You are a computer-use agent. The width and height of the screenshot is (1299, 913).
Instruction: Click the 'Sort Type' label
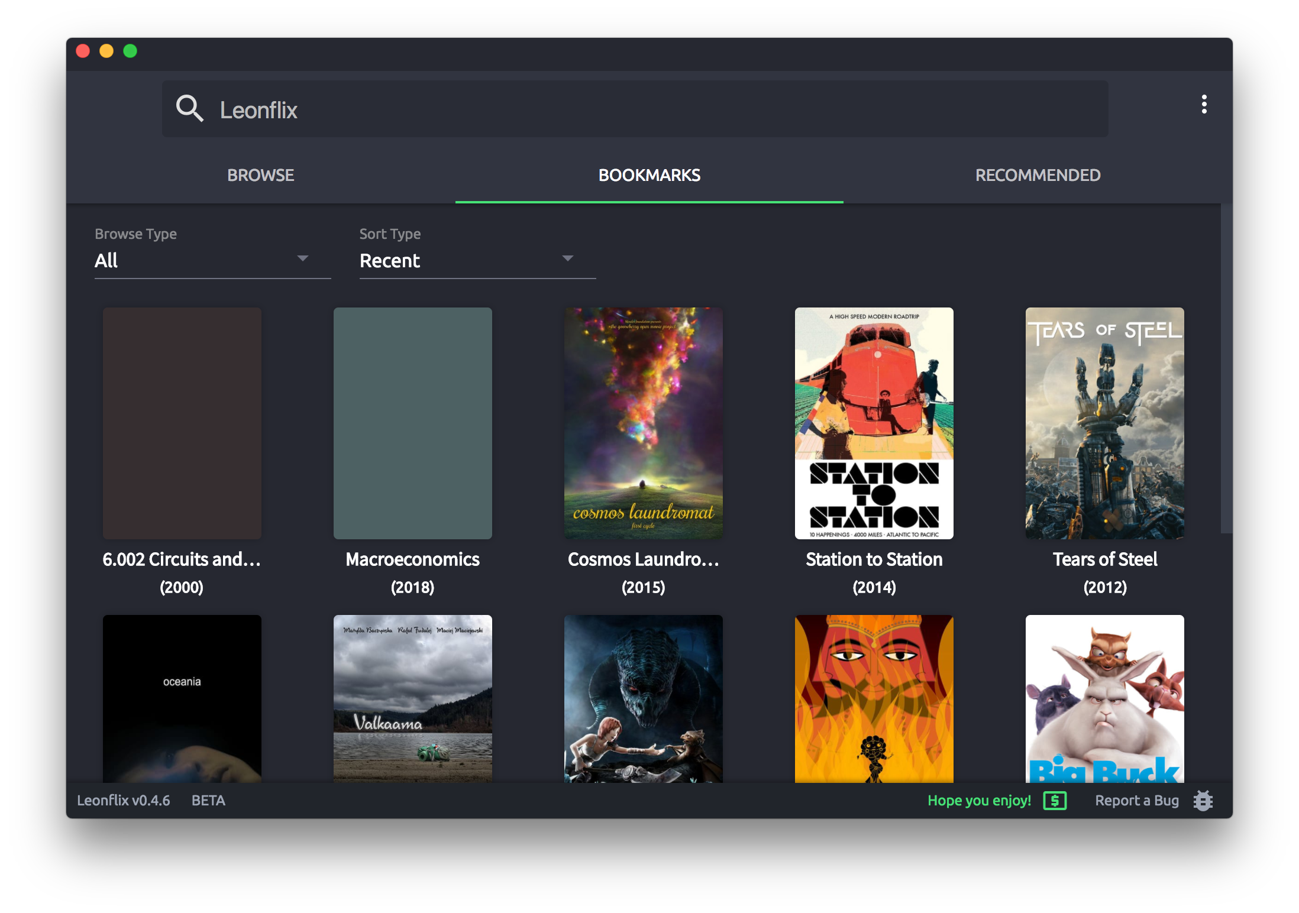(390, 234)
